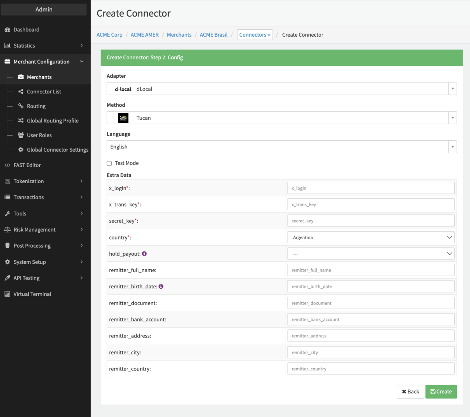Click the Routing link icon in sidebar
The image size is (470, 417).
pos(21,106)
